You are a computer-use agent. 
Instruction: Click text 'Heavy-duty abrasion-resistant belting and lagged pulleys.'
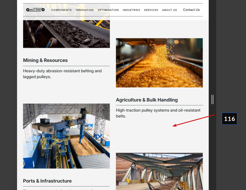(x=62, y=74)
